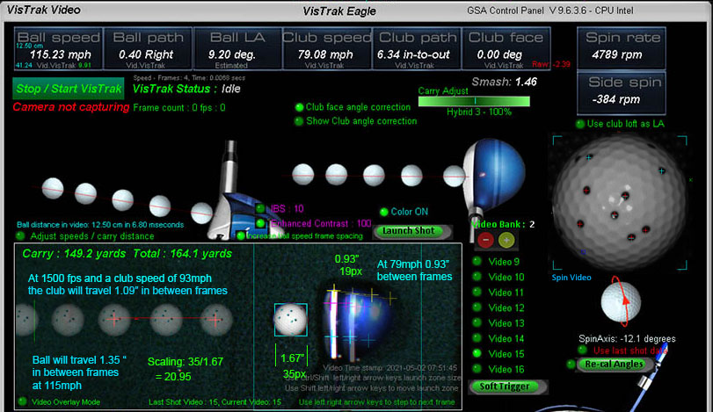The image size is (713, 412).
Task: Select Video 16
Action: 477,369
